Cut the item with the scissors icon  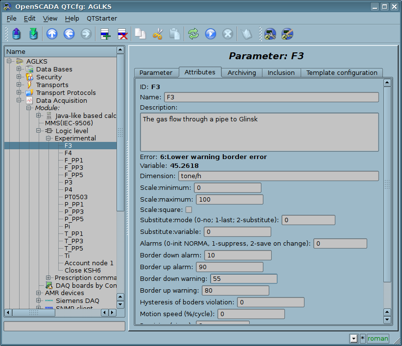157,34
